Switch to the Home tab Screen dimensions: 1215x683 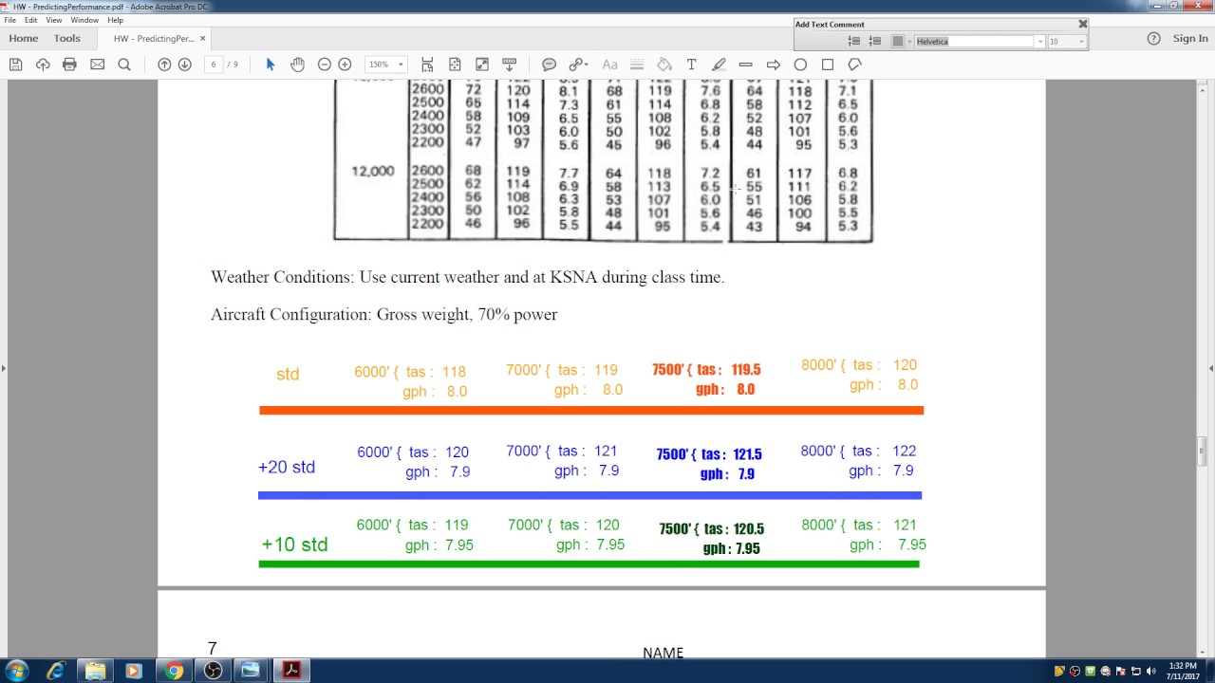pos(24,39)
